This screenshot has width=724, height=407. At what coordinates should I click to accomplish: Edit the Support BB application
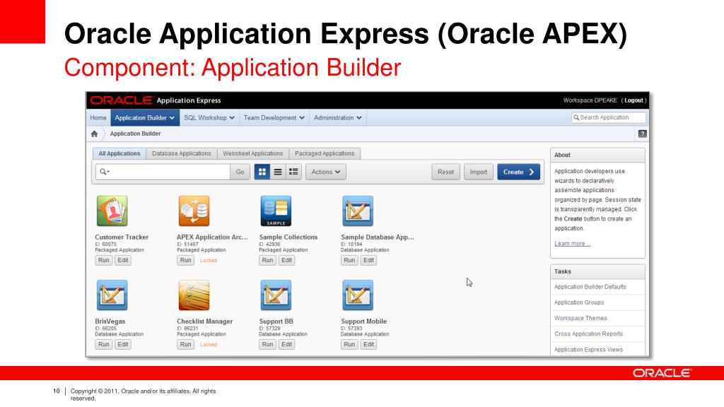(287, 345)
